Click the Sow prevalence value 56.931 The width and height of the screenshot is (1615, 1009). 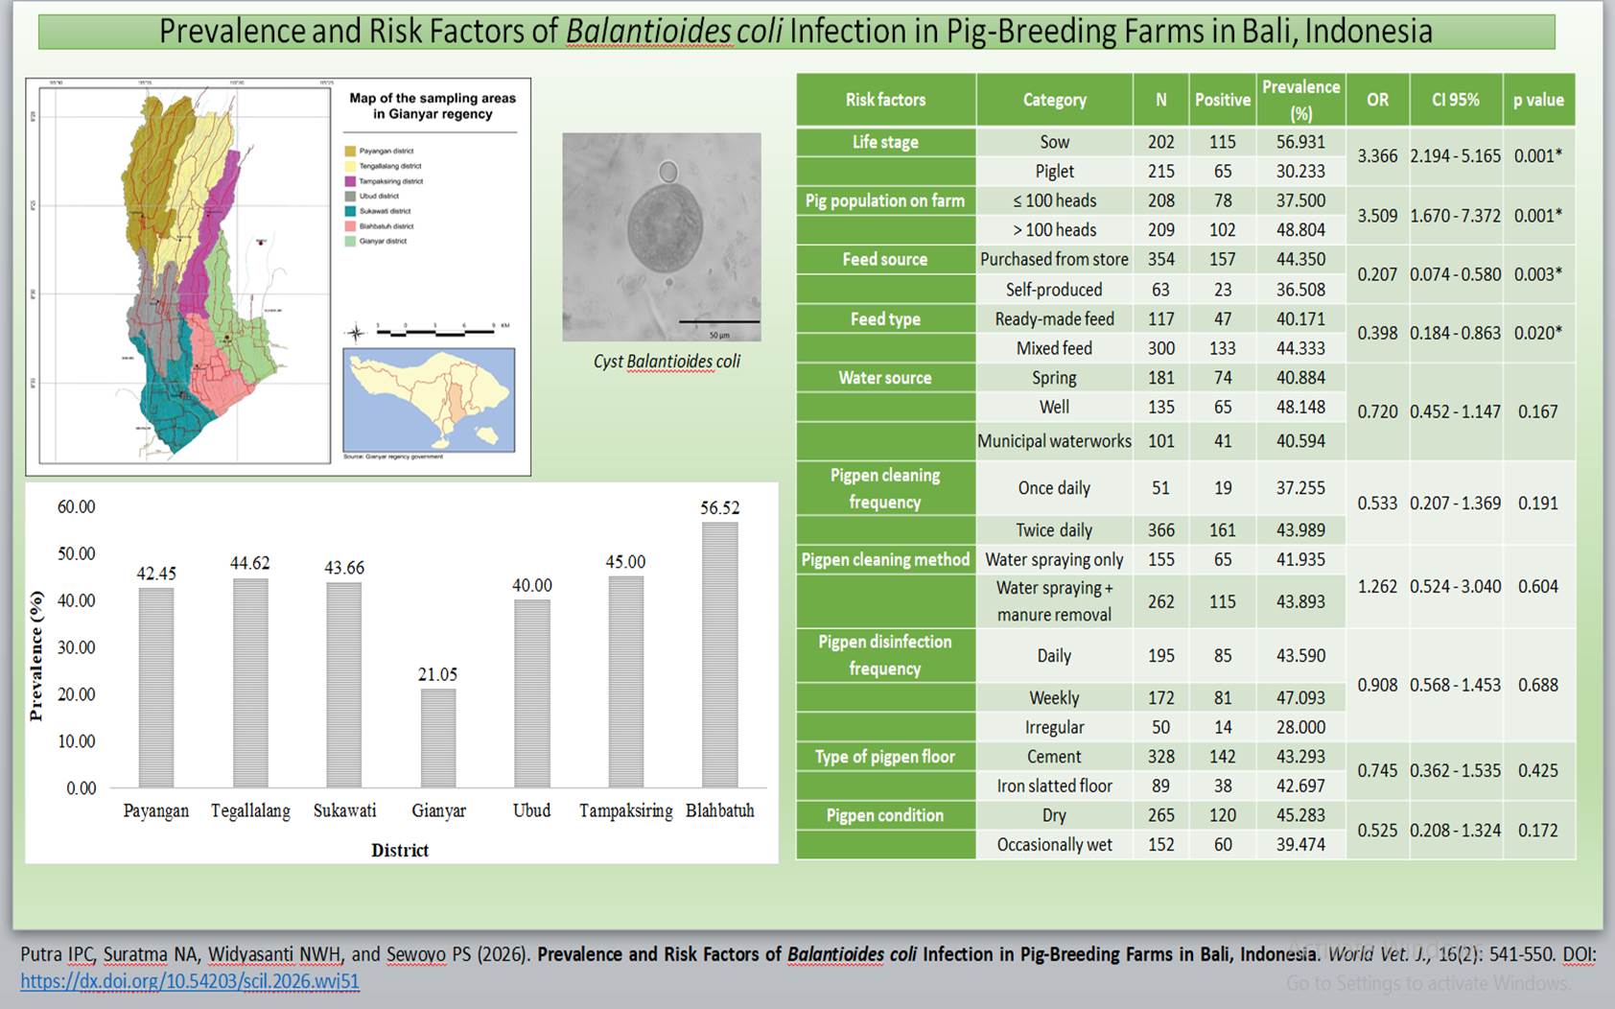click(1300, 142)
